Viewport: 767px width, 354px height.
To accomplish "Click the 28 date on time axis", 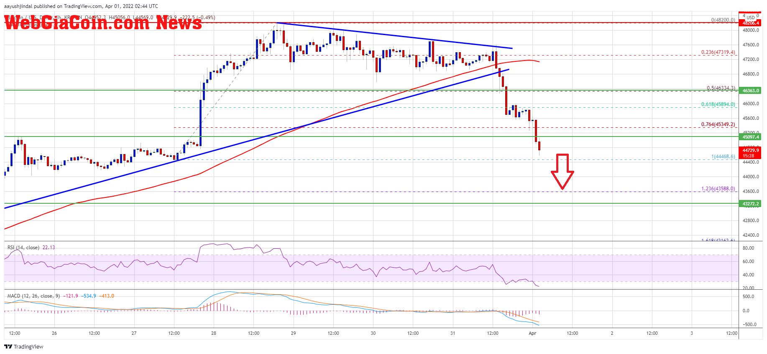I will click(x=214, y=333).
